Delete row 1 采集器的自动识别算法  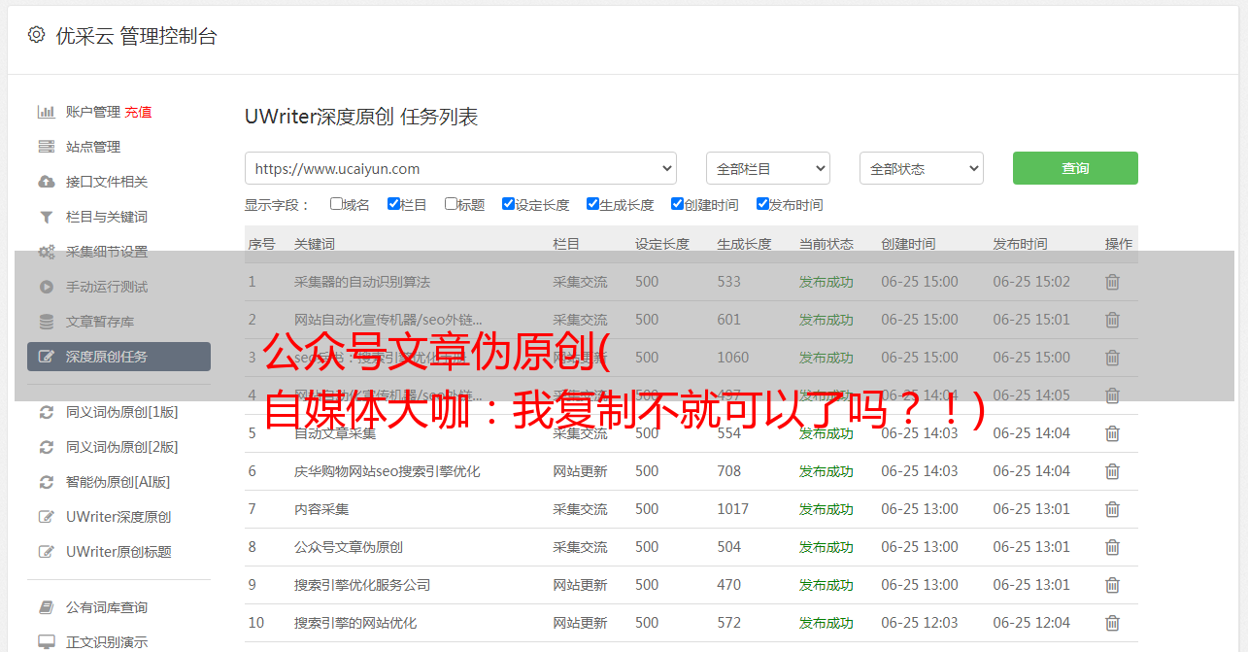click(1112, 282)
